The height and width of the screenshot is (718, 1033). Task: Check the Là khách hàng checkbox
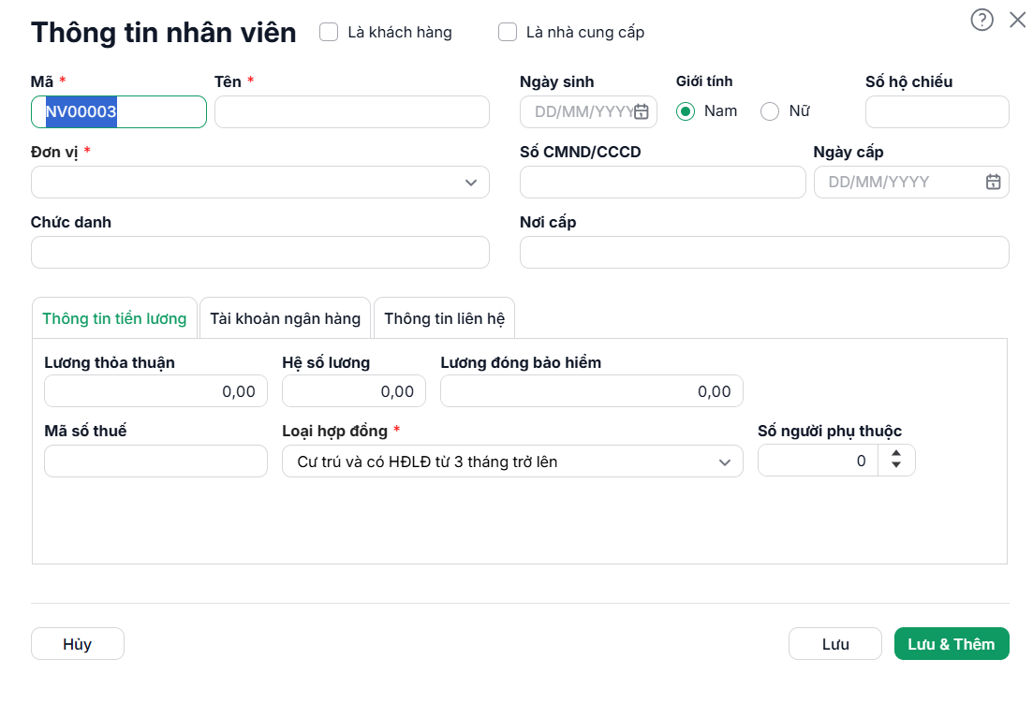click(x=329, y=32)
